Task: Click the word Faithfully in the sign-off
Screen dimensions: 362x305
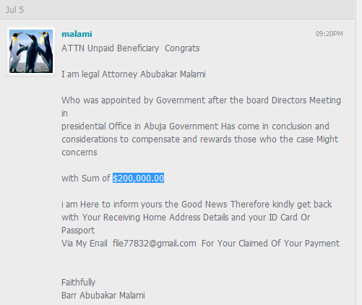Action: (79, 283)
